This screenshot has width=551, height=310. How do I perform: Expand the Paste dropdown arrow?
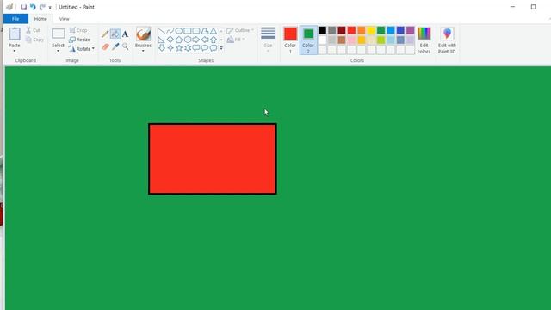point(15,52)
